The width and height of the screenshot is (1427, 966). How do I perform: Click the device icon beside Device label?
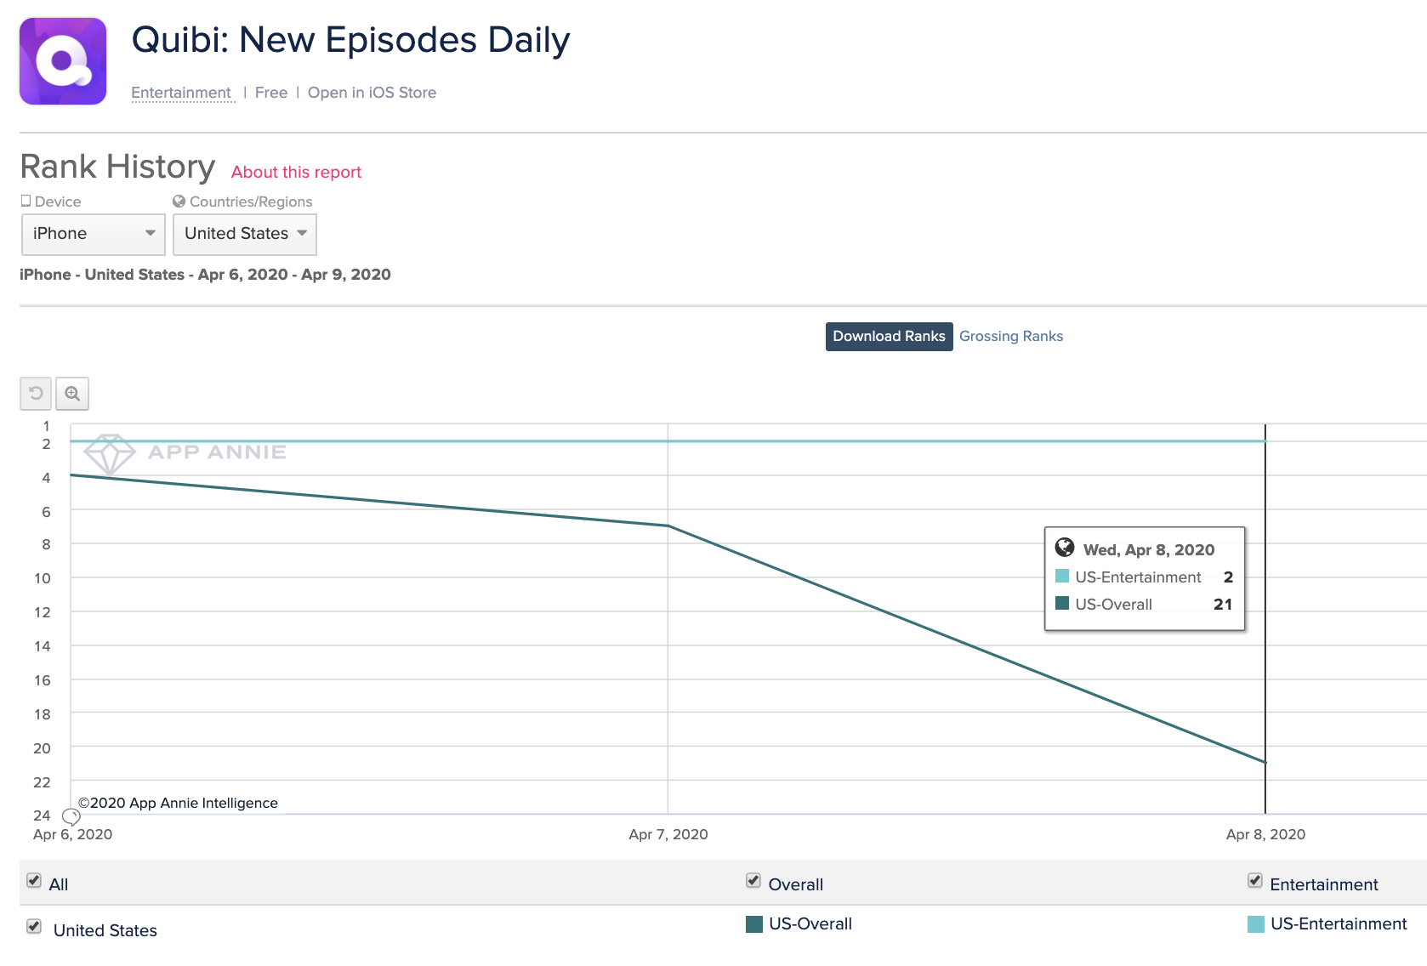26,202
